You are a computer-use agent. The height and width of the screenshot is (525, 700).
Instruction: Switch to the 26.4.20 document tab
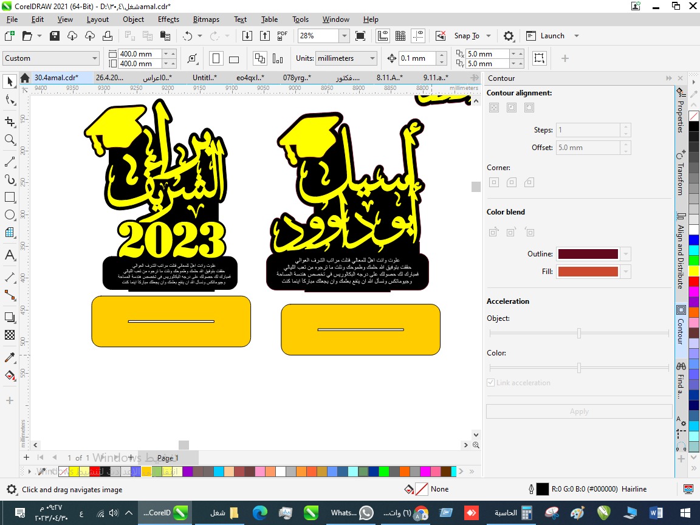coord(109,78)
